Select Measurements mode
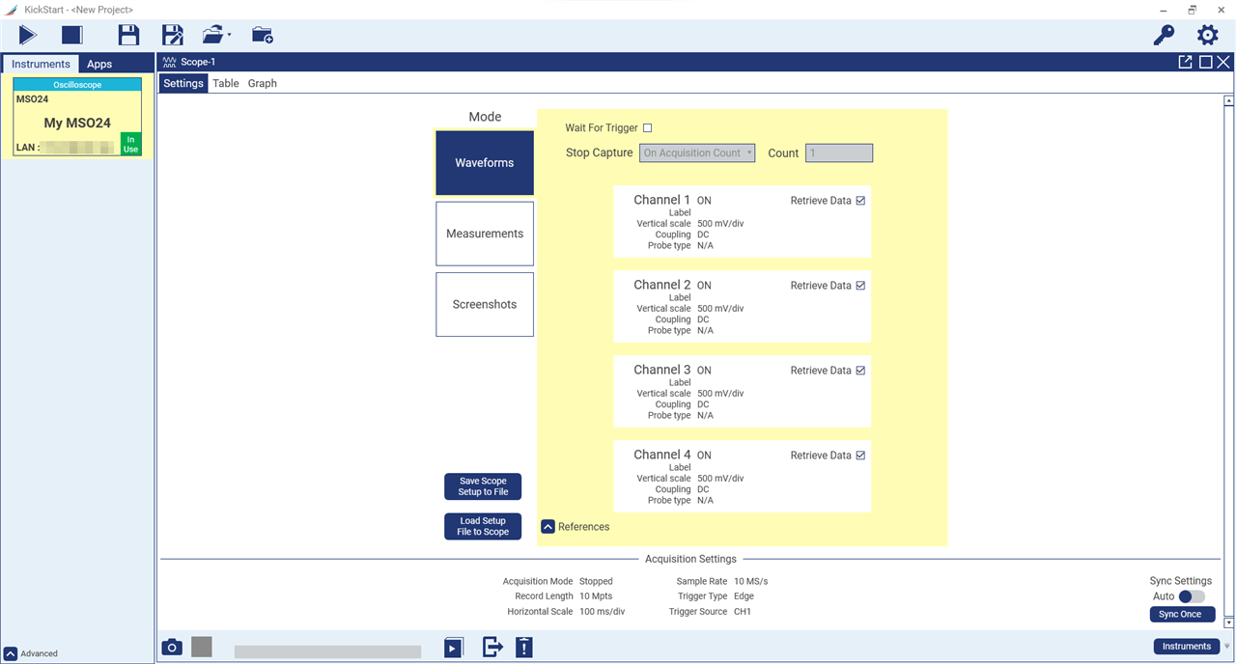 tap(485, 234)
